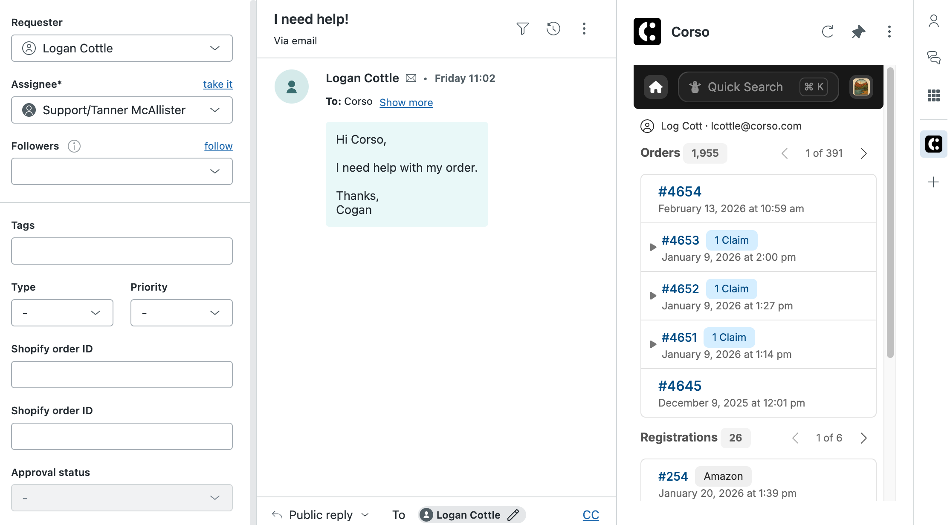This screenshot has height=525, width=950.
Task: Open the ticket filter funnel icon
Action: pyautogui.click(x=522, y=29)
